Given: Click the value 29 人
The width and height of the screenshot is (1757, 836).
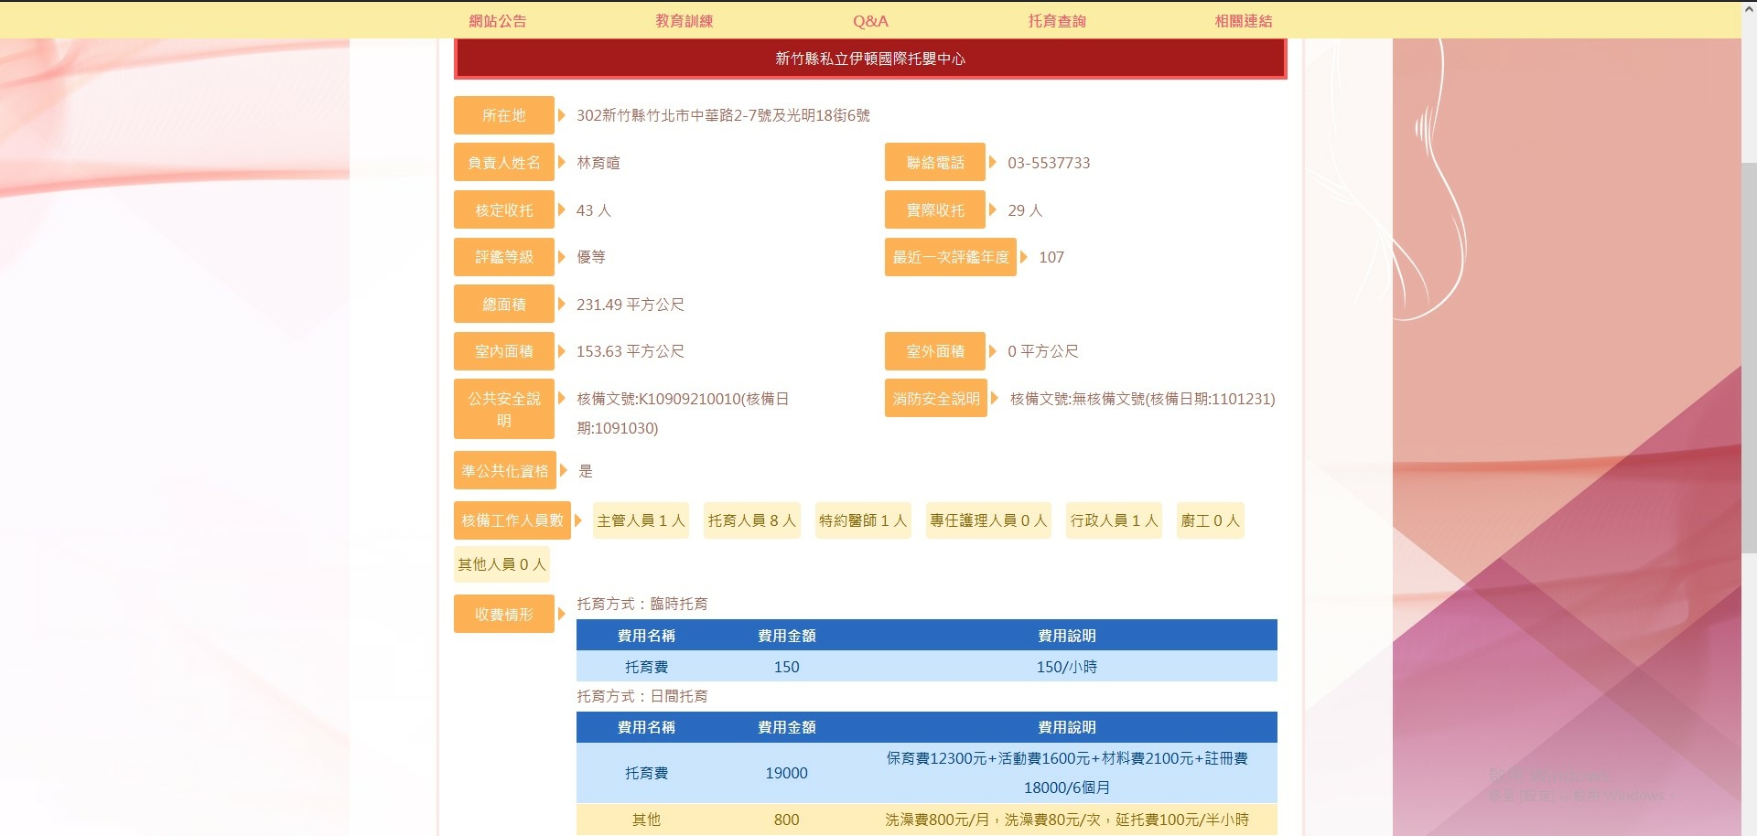Looking at the screenshot, I should pos(1025,210).
